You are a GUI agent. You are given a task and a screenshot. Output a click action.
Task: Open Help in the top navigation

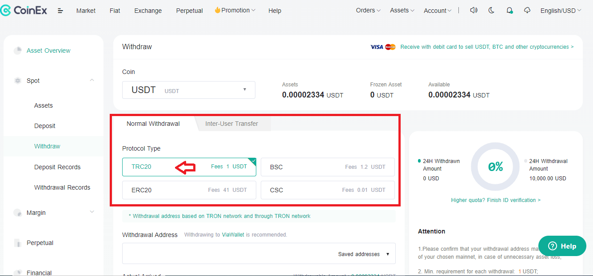pos(275,11)
